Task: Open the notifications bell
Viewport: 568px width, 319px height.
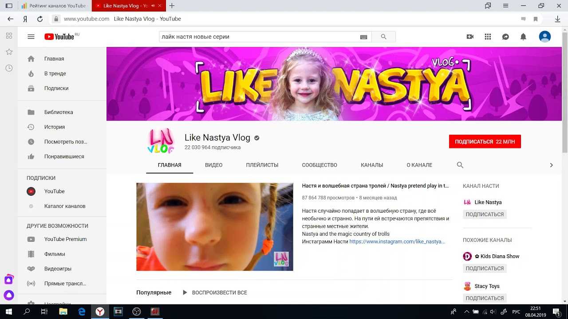Action: 523,37
